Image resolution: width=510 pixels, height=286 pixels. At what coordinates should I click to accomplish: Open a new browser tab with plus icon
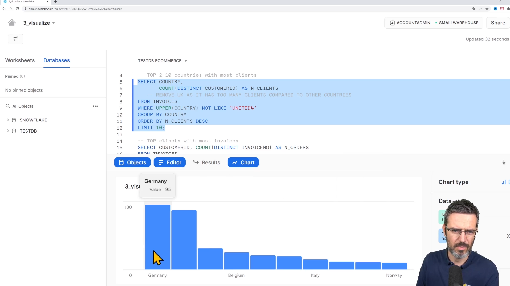click(55, 2)
